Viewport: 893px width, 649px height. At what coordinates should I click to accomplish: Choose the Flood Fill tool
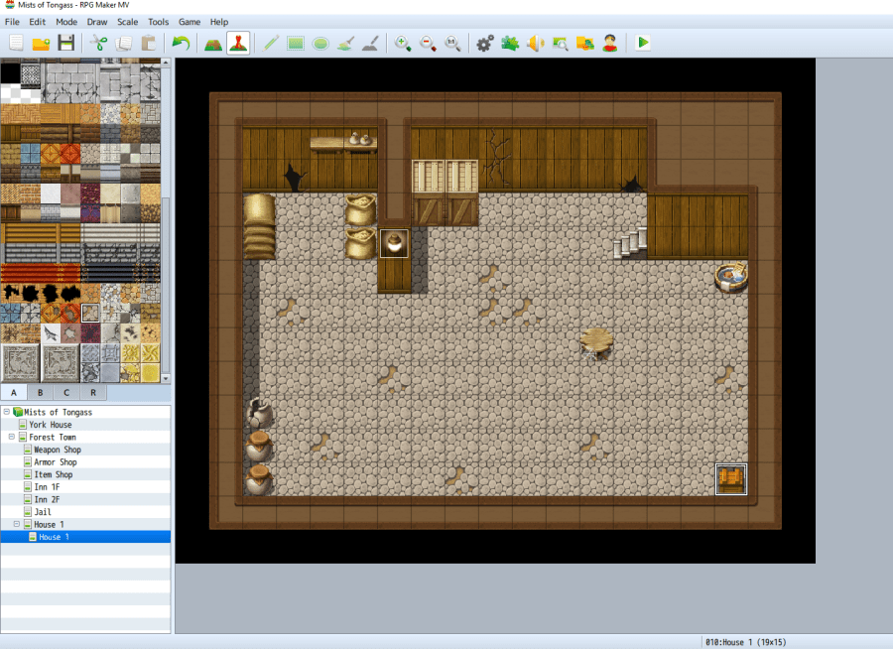point(344,43)
